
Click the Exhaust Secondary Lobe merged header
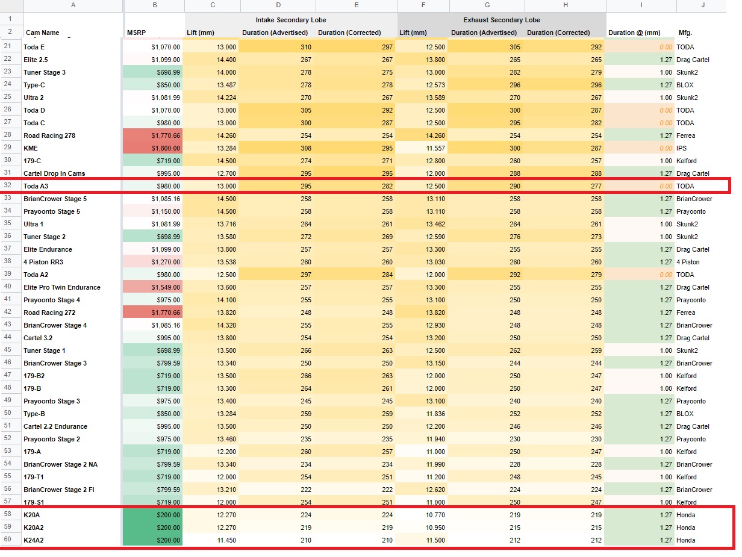[x=501, y=20]
